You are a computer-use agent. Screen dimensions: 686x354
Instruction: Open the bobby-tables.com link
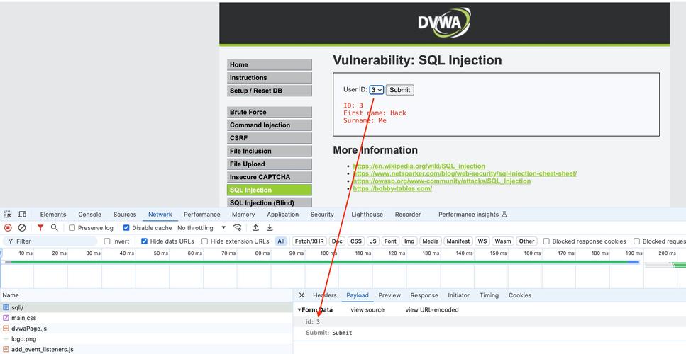(392, 189)
